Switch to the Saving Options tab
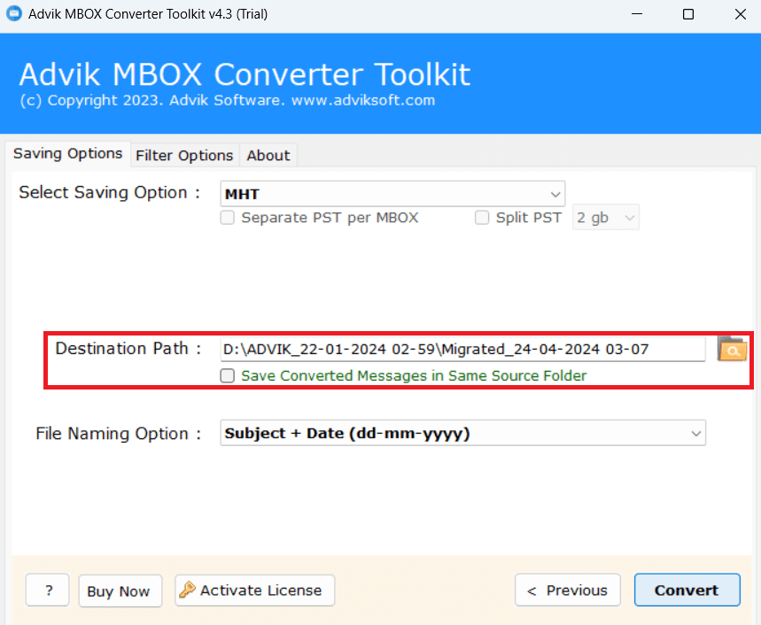The width and height of the screenshot is (761, 625). point(68,154)
